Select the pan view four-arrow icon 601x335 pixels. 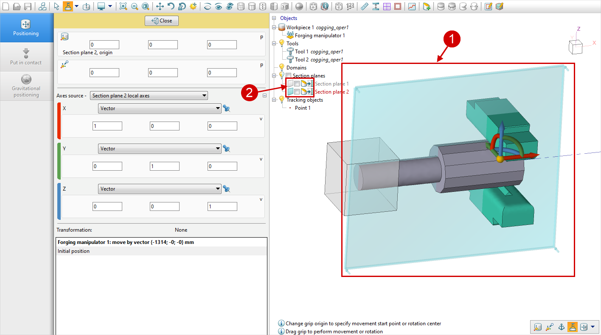(160, 6)
